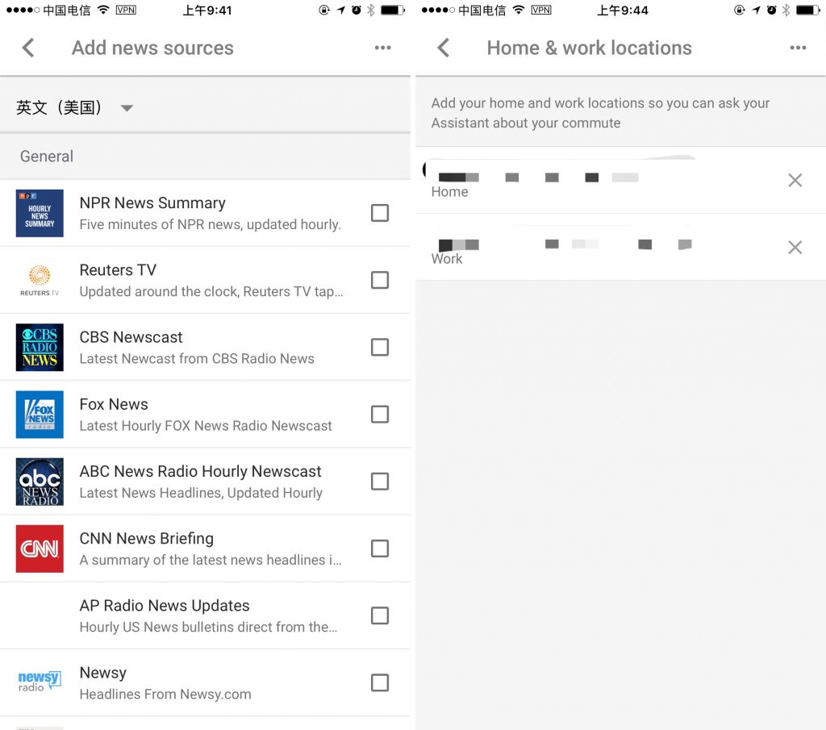Go back from Home & work locations
The image size is (826, 730).
click(x=443, y=48)
